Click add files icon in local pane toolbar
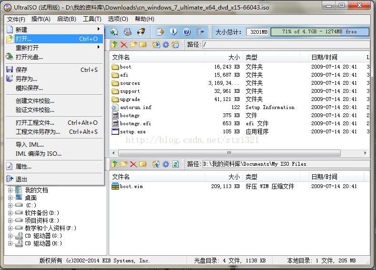This screenshot has width=376, height=270. (x=156, y=164)
